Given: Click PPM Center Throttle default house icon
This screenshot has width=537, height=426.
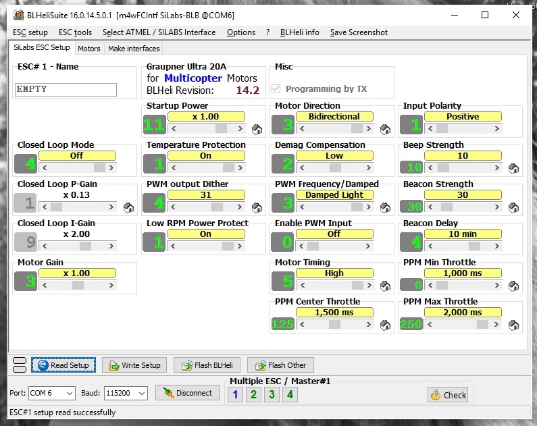Looking at the screenshot, I should 385,325.
